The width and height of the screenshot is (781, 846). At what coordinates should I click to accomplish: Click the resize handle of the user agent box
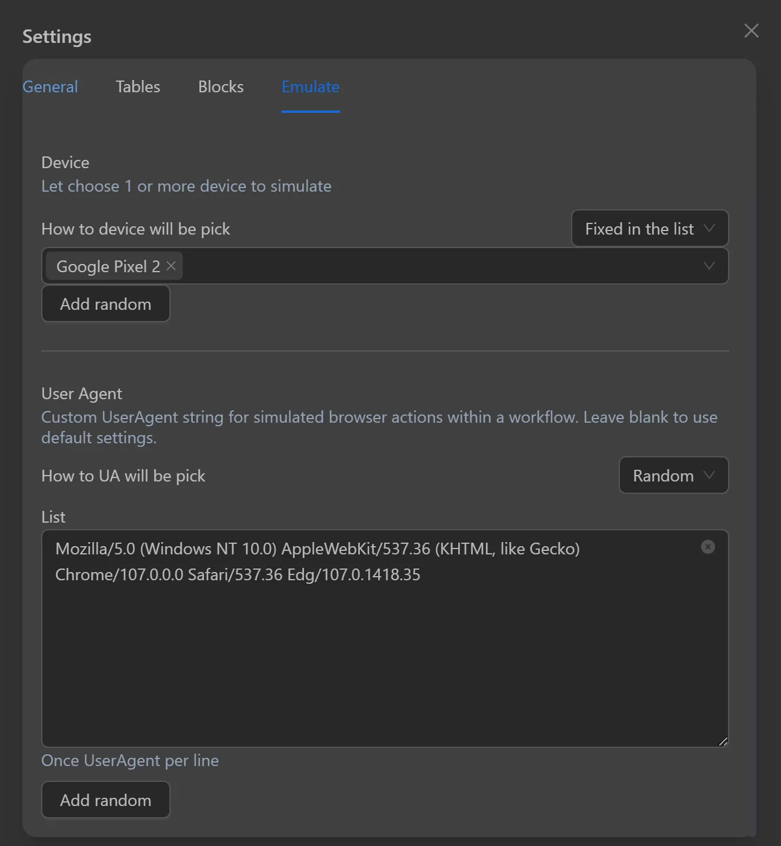[x=723, y=741]
